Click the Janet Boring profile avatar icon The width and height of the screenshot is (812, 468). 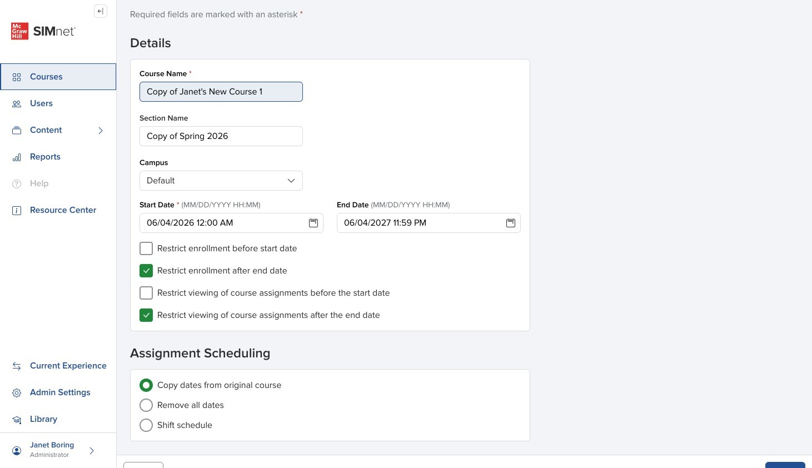[x=17, y=450]
